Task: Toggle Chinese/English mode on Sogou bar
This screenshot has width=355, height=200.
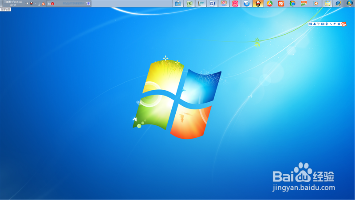Action: (339, 24)
